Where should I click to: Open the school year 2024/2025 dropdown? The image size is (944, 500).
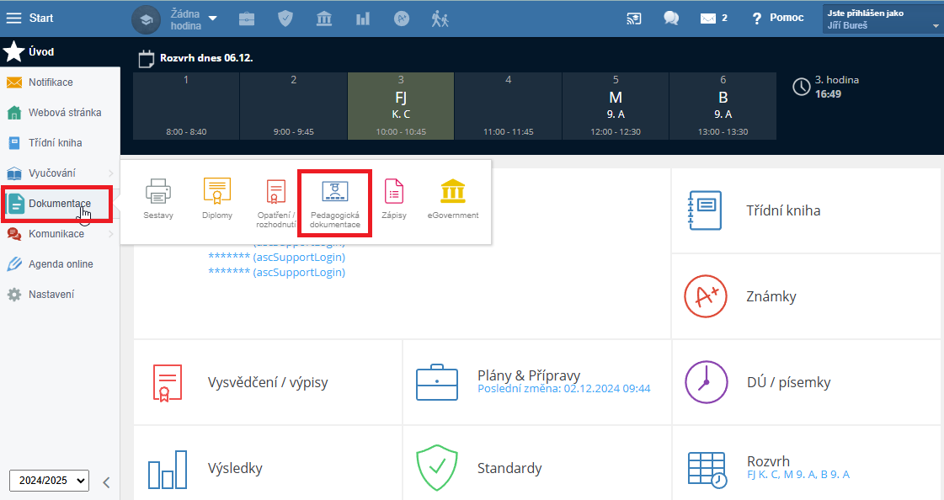pos(49,481)
